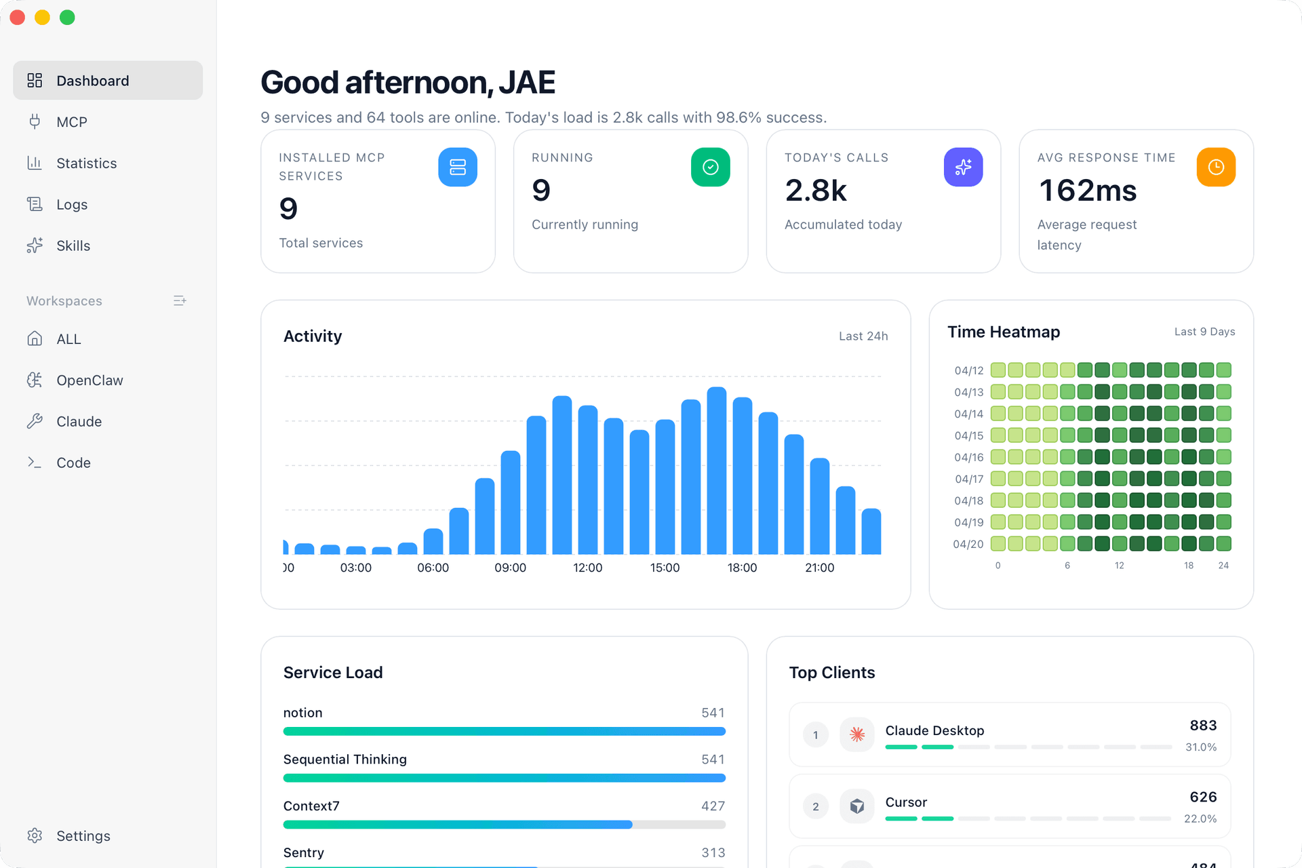The width and height of the screenshot is (1302, 868).
Task: Click the Running services card
Action: 631,201
